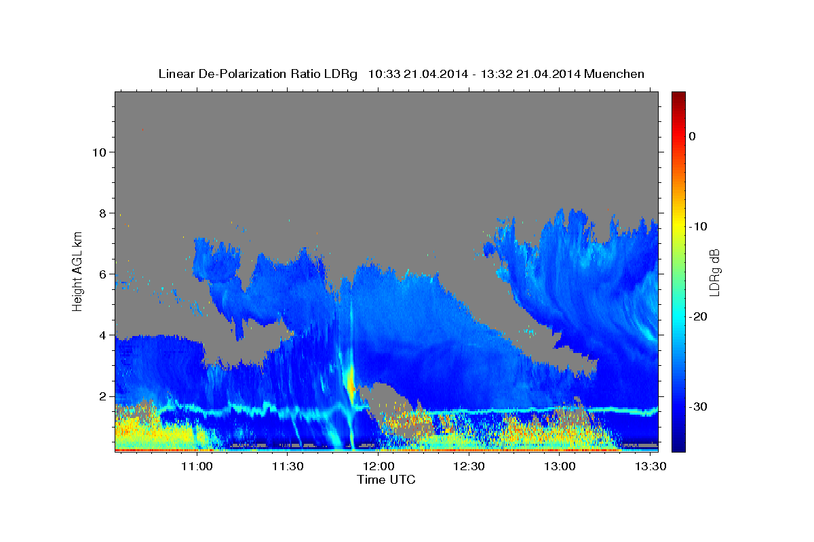The height and width of the screenshot is (542, 814).
Task: Click the height tick label 10
Action: coord(99,152)
